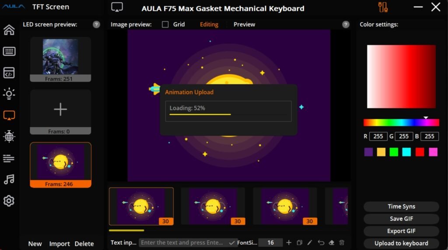Select the cyan color swatch
Image resolution: width=448 pixels, height=250 pixels.
pyautogui.click(x=406, y=152)
